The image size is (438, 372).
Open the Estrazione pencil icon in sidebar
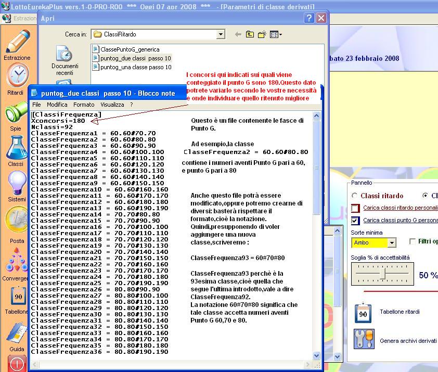18,41
